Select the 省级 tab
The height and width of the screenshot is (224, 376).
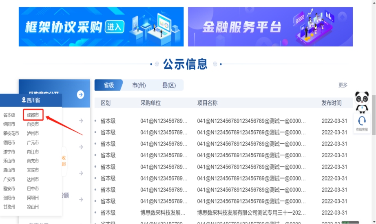click(108, 85)
